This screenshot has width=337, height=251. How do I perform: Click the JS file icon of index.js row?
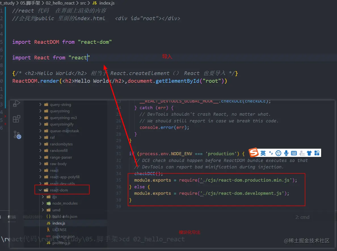point(48,223)
